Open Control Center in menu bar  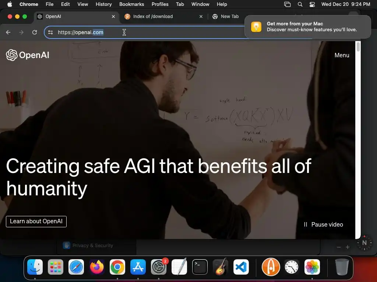coord(312,4)
